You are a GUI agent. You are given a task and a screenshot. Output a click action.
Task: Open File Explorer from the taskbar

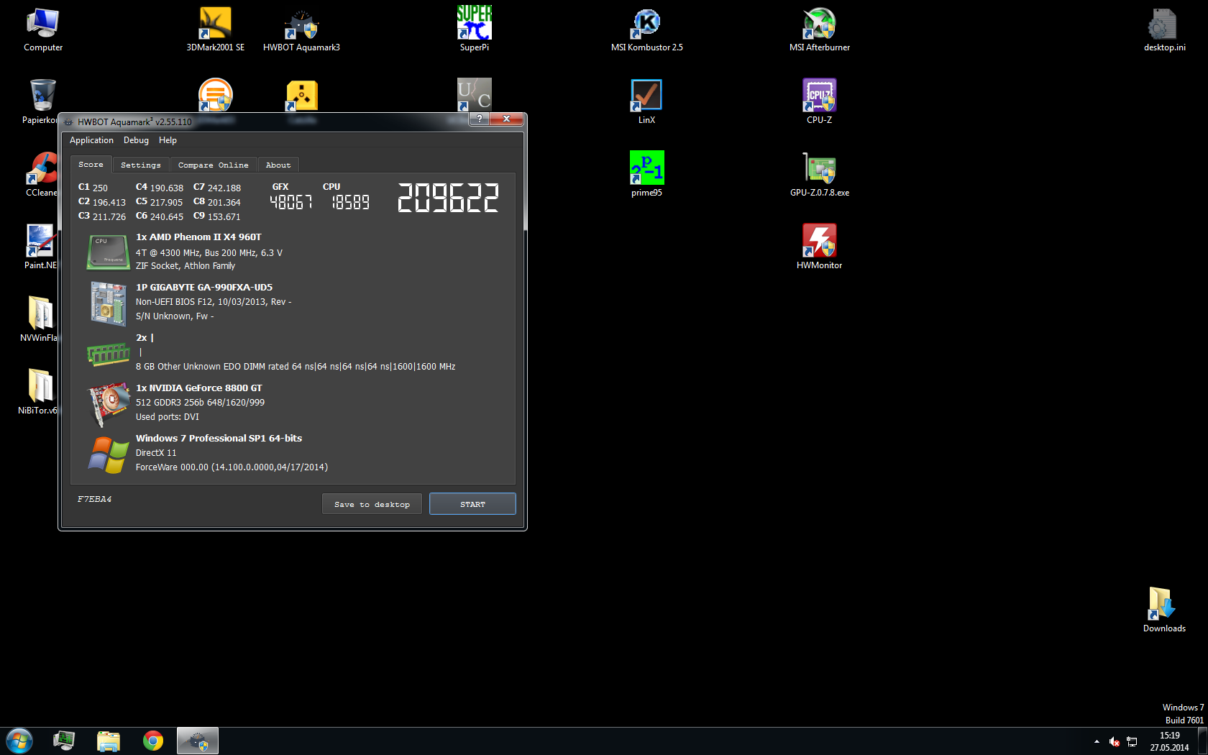click(x=109, y=741)
